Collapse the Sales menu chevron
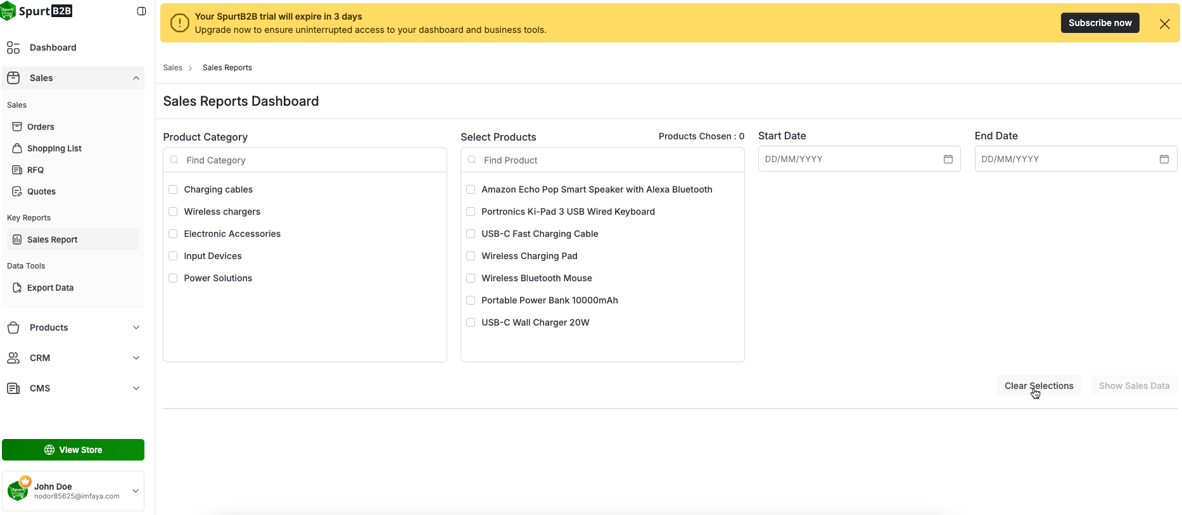Image resolution: width=1182 pixels, height=515 pixels. pos(136,78)
